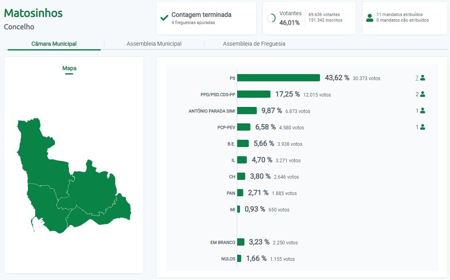Click the person icon beside PCP-PEV's mandate

pos(423,127)
